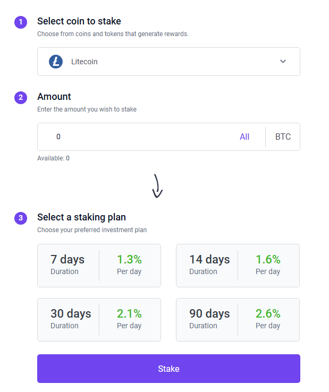
Task: Select the 14 days staking plan
Action: (x=238, y=266)
